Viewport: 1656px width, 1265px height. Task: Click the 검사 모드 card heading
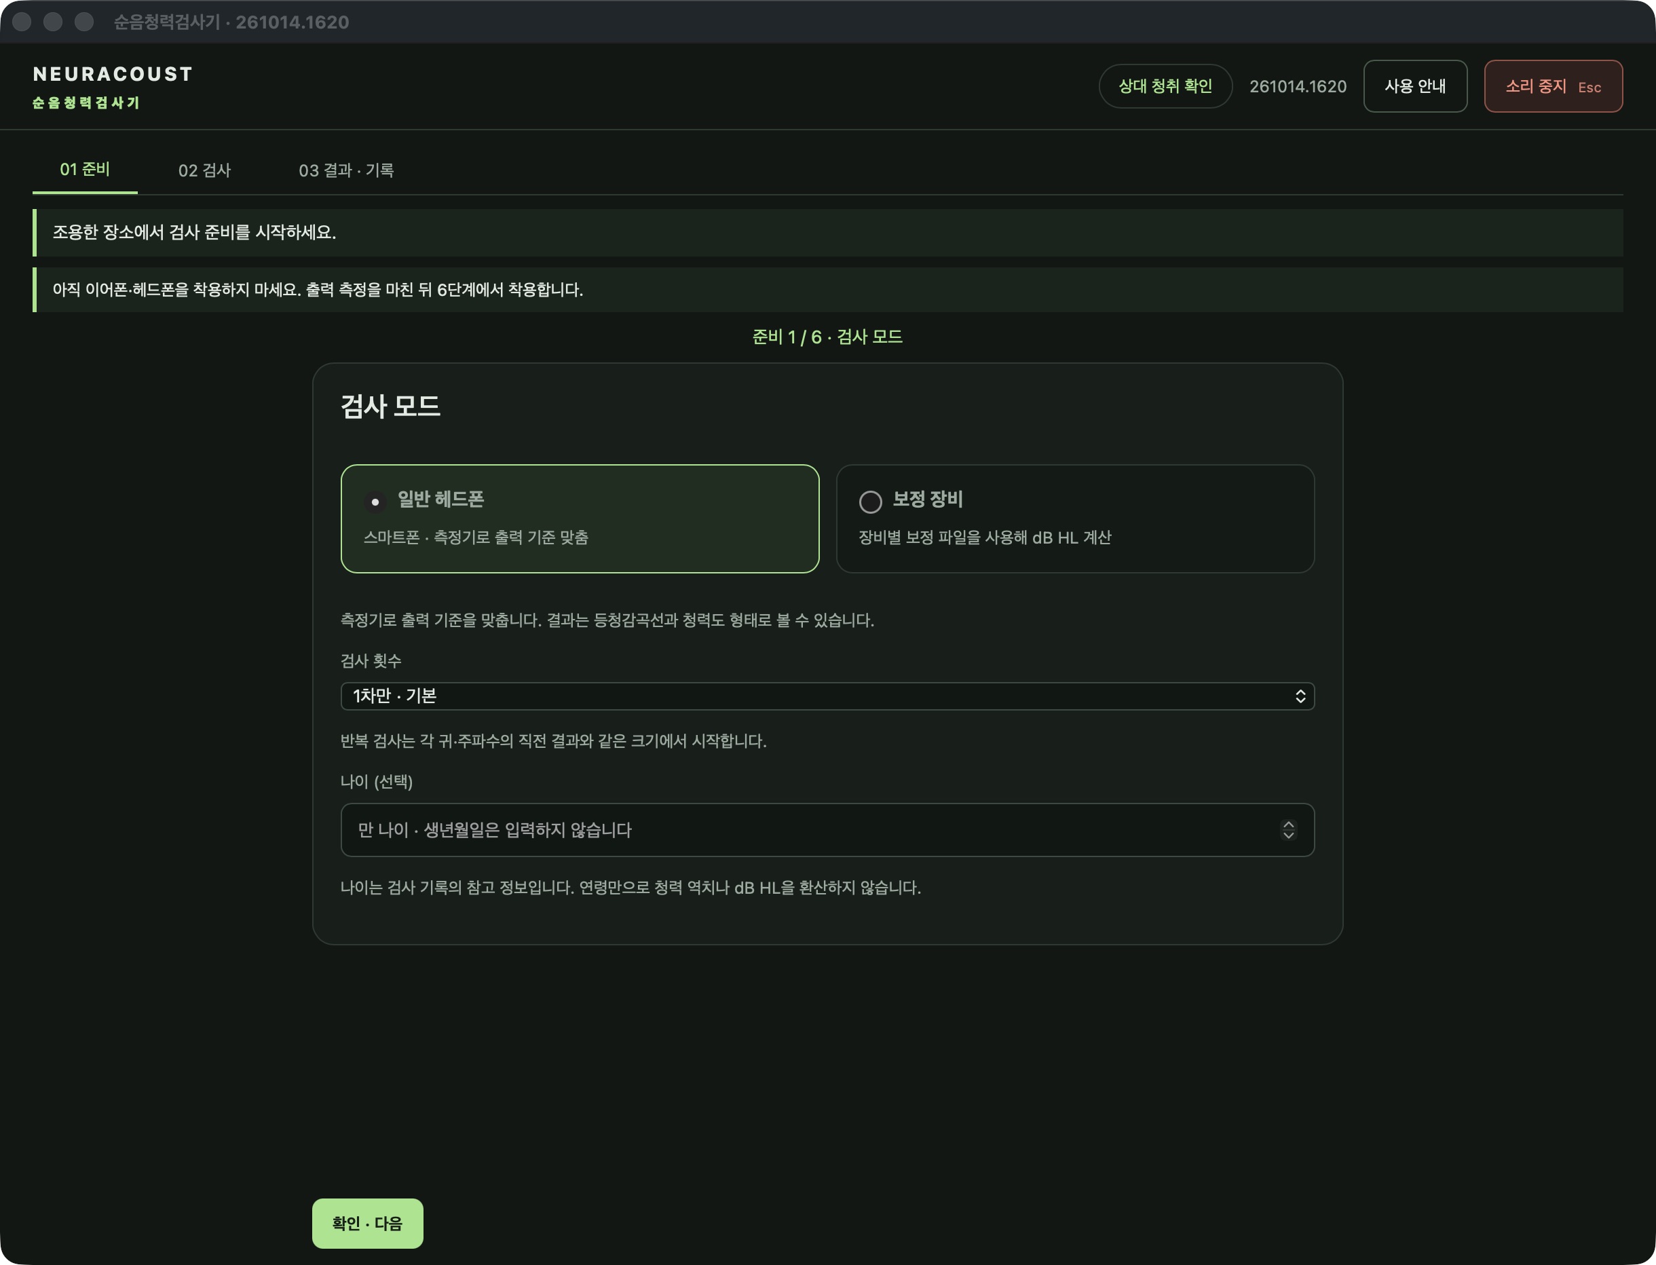point(390,407)
